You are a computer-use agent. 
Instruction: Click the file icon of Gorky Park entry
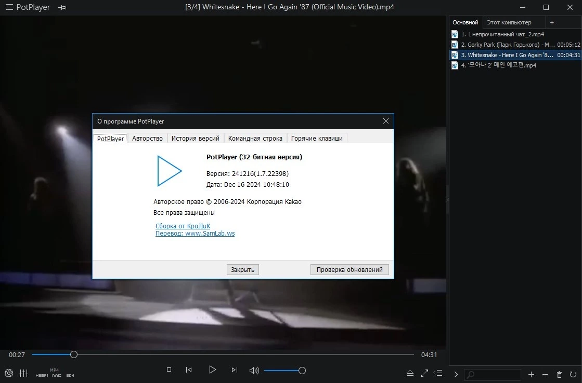pos(455,45)
